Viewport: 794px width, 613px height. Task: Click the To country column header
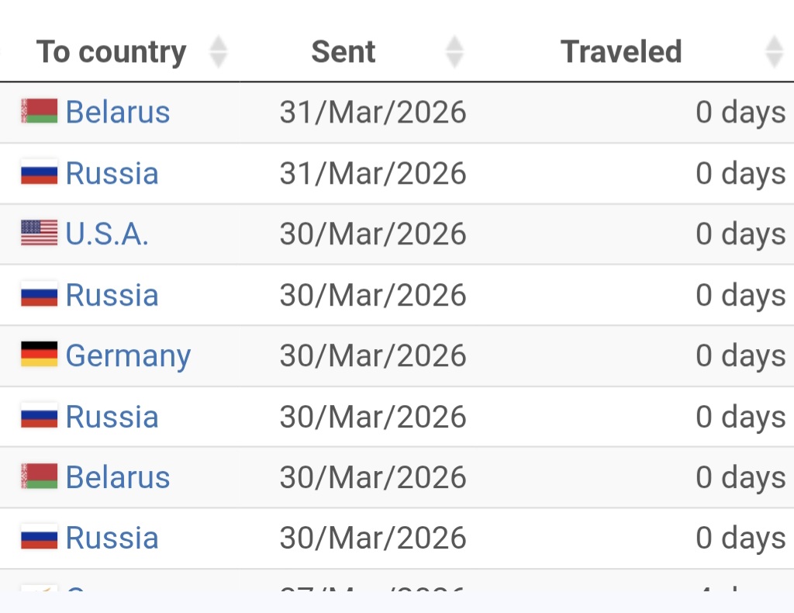pos(111,52)
